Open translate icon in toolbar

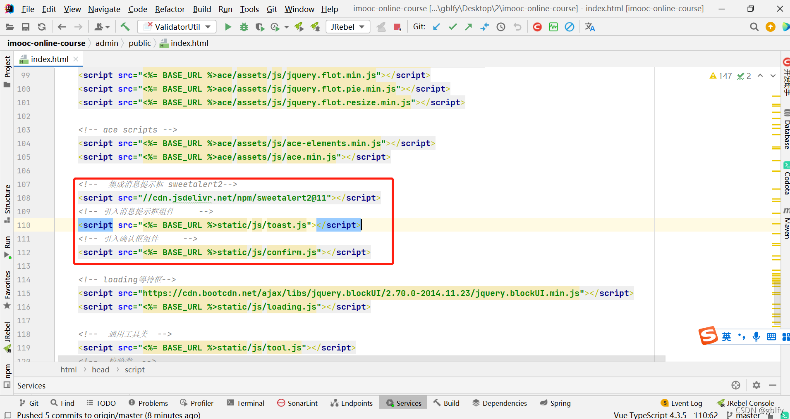pyautogui.click(x=590, y=27)
